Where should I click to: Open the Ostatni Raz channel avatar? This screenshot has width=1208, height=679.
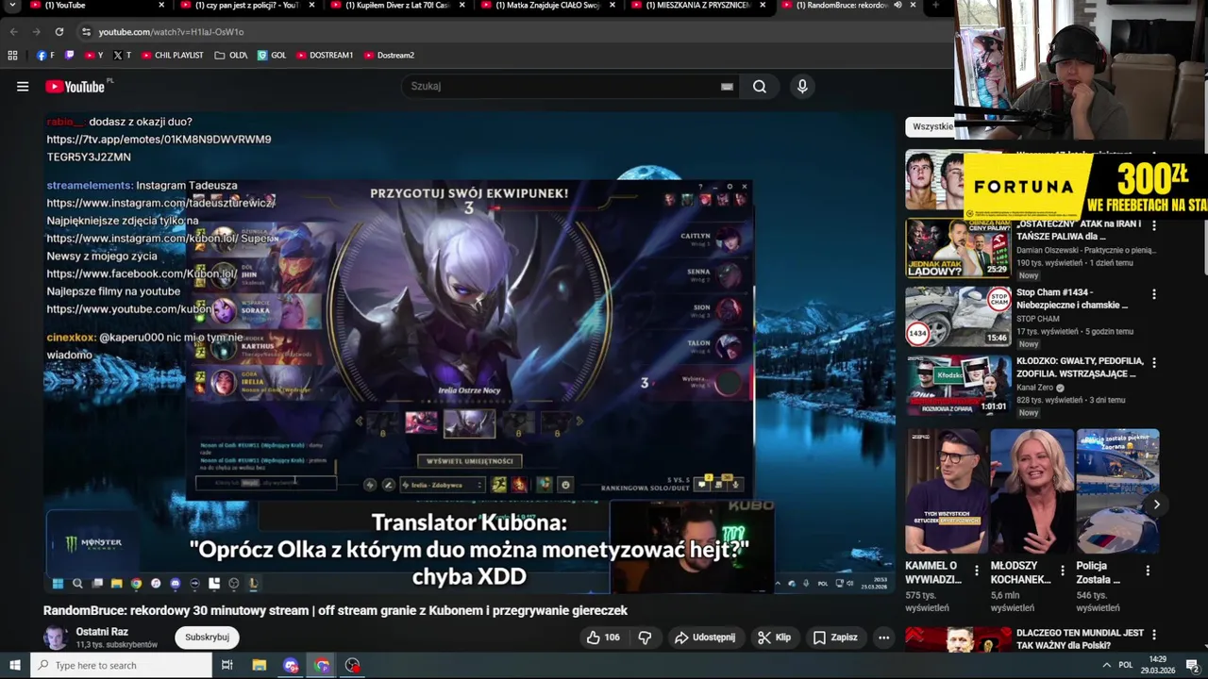[57, 638]
